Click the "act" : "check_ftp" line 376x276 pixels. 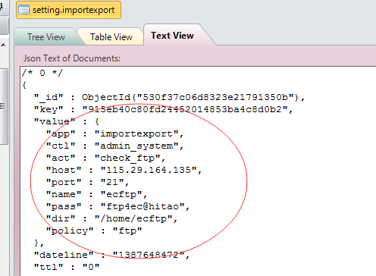[x=105, y=158]
